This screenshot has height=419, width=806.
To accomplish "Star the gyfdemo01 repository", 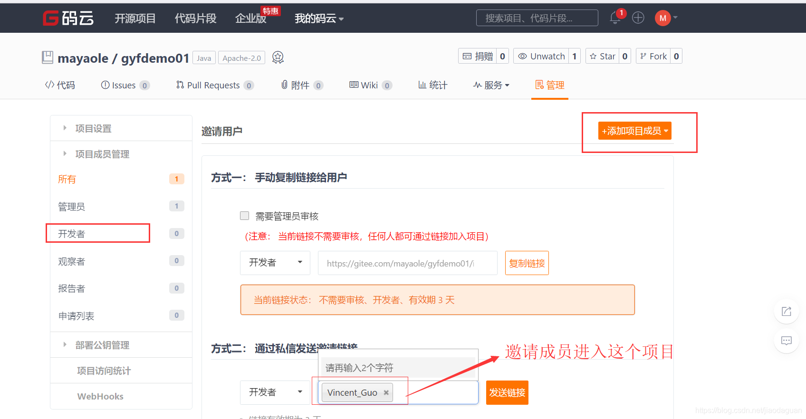I will 603,56.
